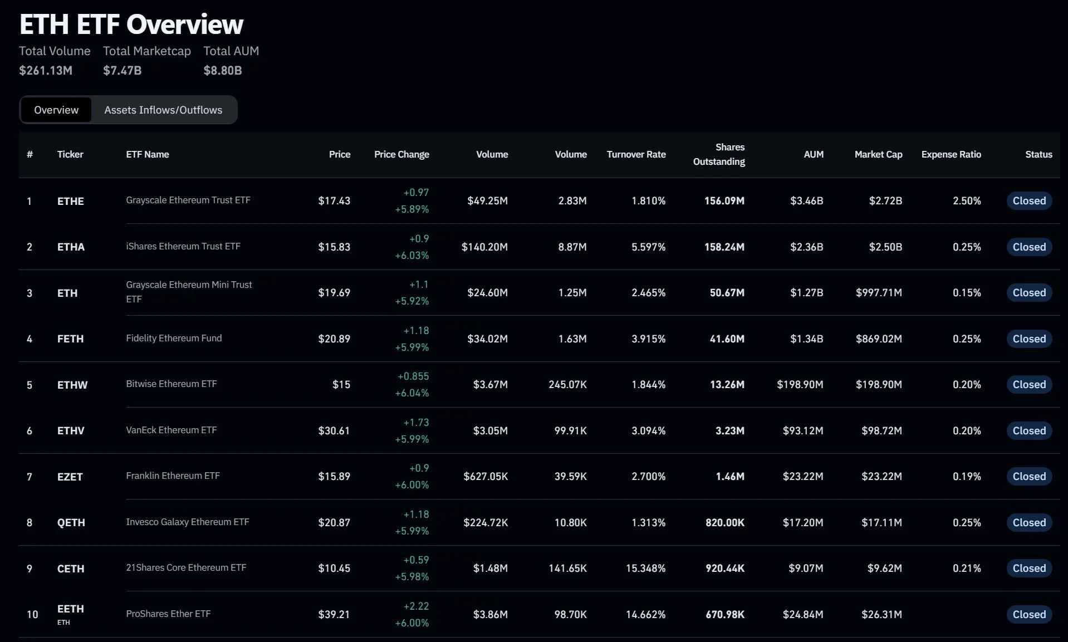The width and height of the screenshot is (1068, 642).
Task: Open the iShares Ethereum Trust ETF link
Action: point(183,246)
